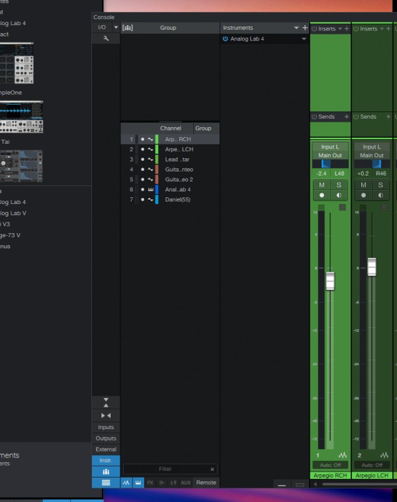Toggle the instrument tracks keyboard filter icon
This screenshot has height=502, width=397.
click(138, 483)
